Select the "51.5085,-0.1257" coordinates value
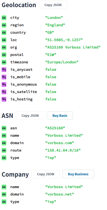Screen dimensions: 107x210 coord(64,40)
